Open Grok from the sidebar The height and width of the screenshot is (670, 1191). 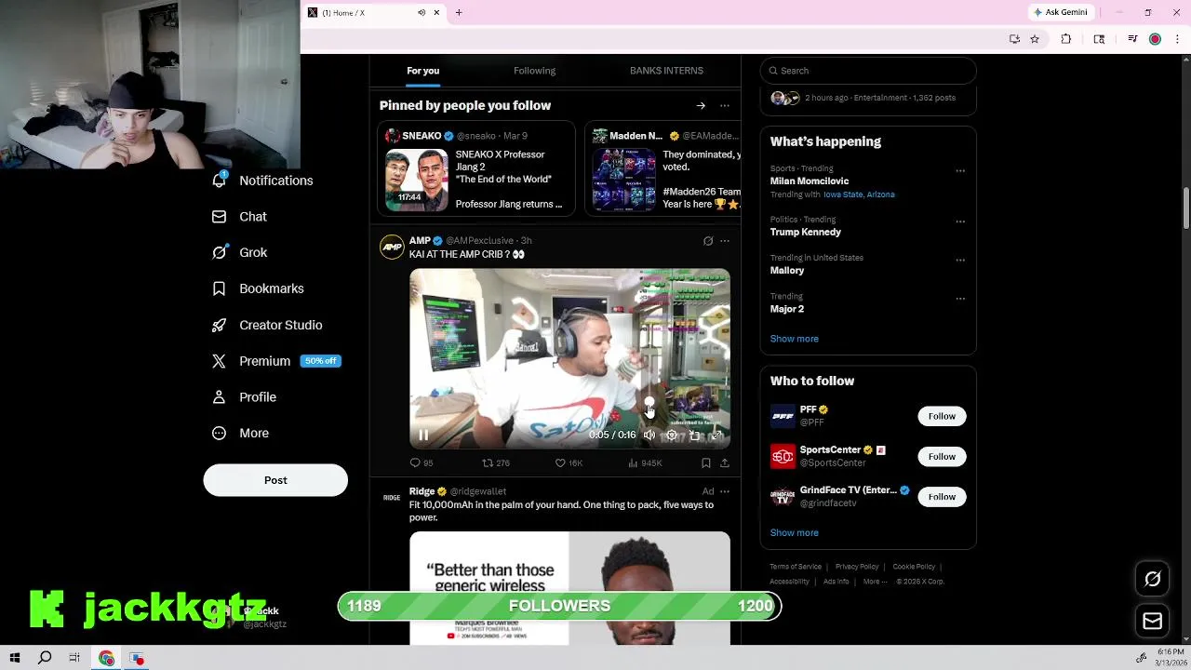pyautogui.click(x=240, y=252)
